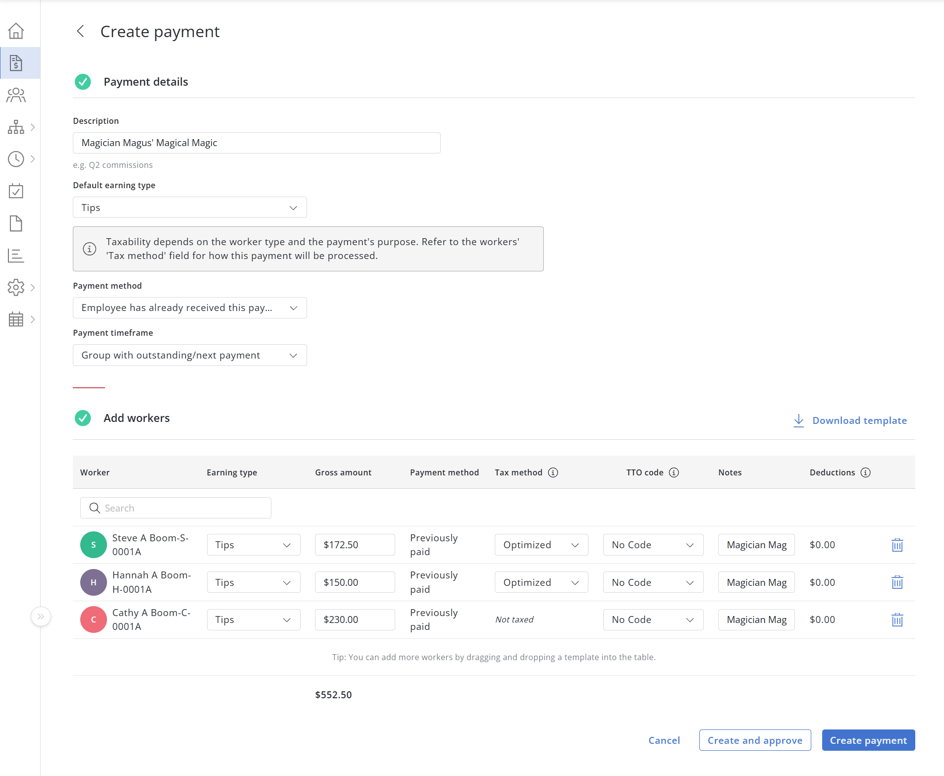Click Cathy's Notes field
Viewport: 944px width, 776px height.
[756, 620]
